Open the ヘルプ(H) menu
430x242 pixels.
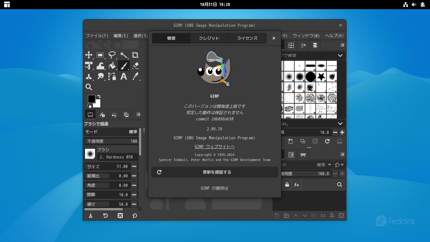click(334, 36)
